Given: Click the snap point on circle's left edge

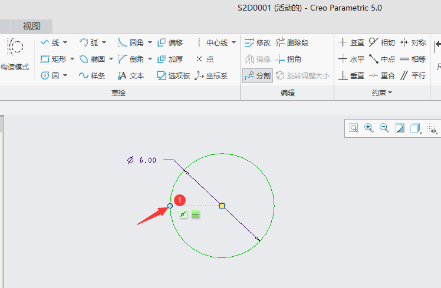Looking at the screenshot, I should pos(170,206).
